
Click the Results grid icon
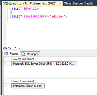6,53
